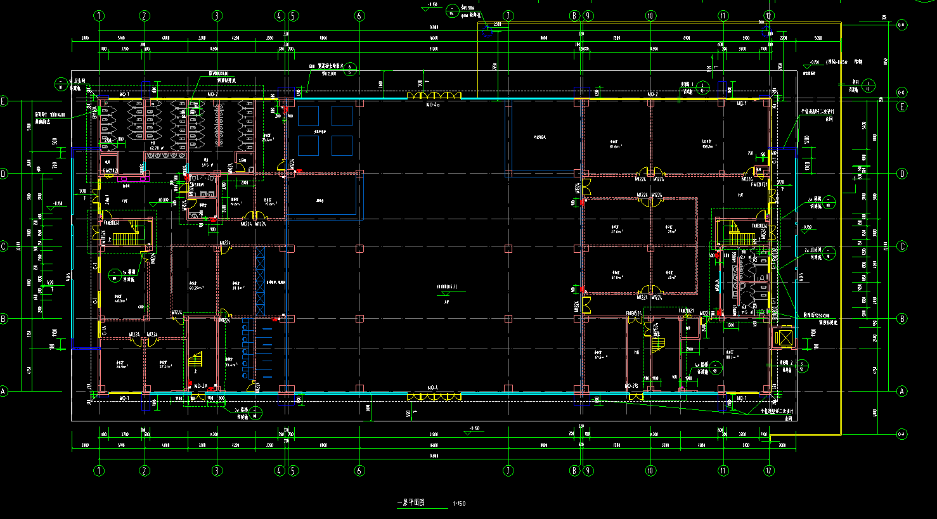This screenshot has height=519, width=937.
Task: Select the elevator symbol near axis B
Action: pyautogui.click(x=784, y=337)
